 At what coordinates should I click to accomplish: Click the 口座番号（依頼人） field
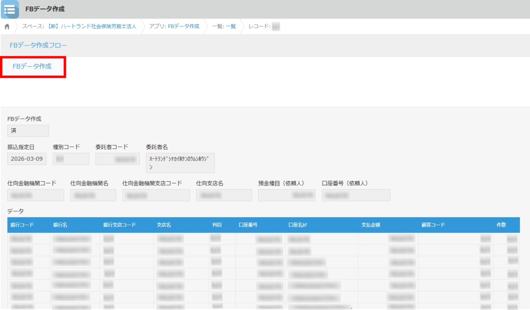tap(356, 196)
